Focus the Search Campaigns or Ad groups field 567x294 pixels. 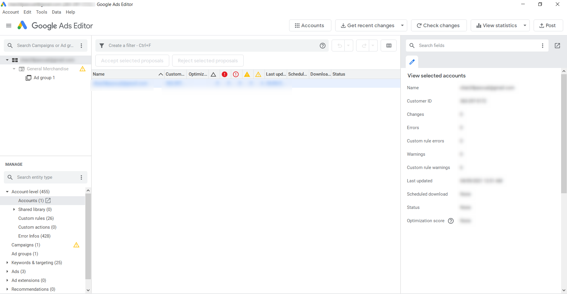click(x=45, y=46)
